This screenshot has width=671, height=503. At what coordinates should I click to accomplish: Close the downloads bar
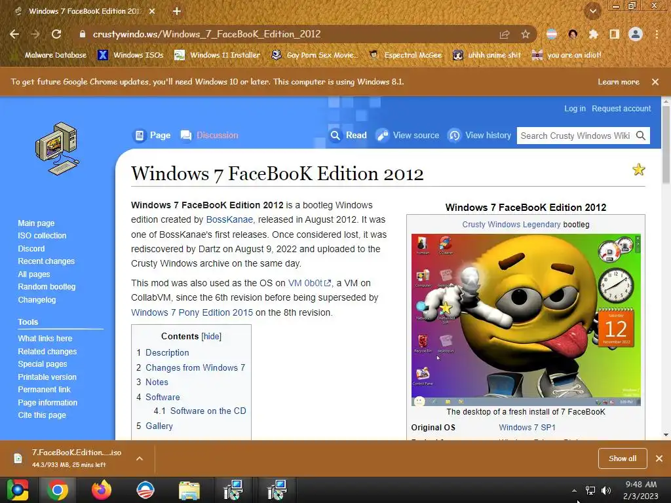pos(659,458)
